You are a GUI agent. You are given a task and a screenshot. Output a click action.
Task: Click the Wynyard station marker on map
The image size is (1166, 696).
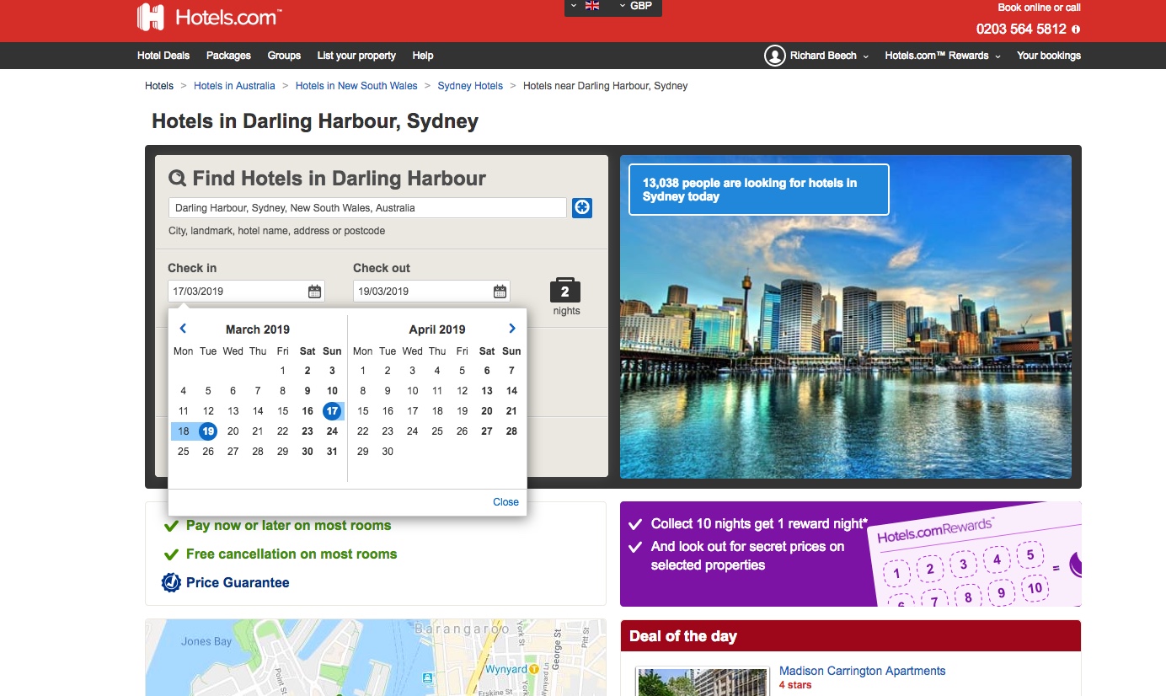534,669
